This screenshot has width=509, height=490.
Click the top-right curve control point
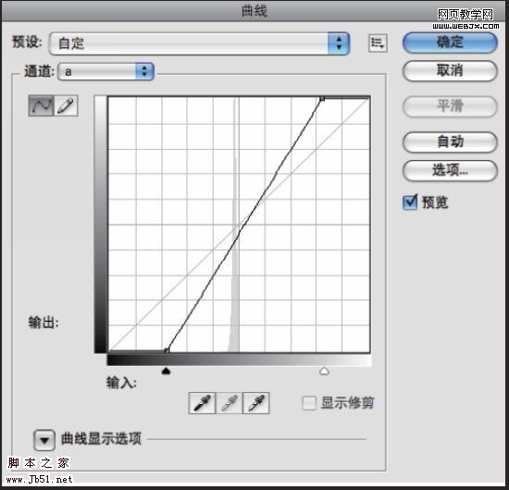pos(322,98)
